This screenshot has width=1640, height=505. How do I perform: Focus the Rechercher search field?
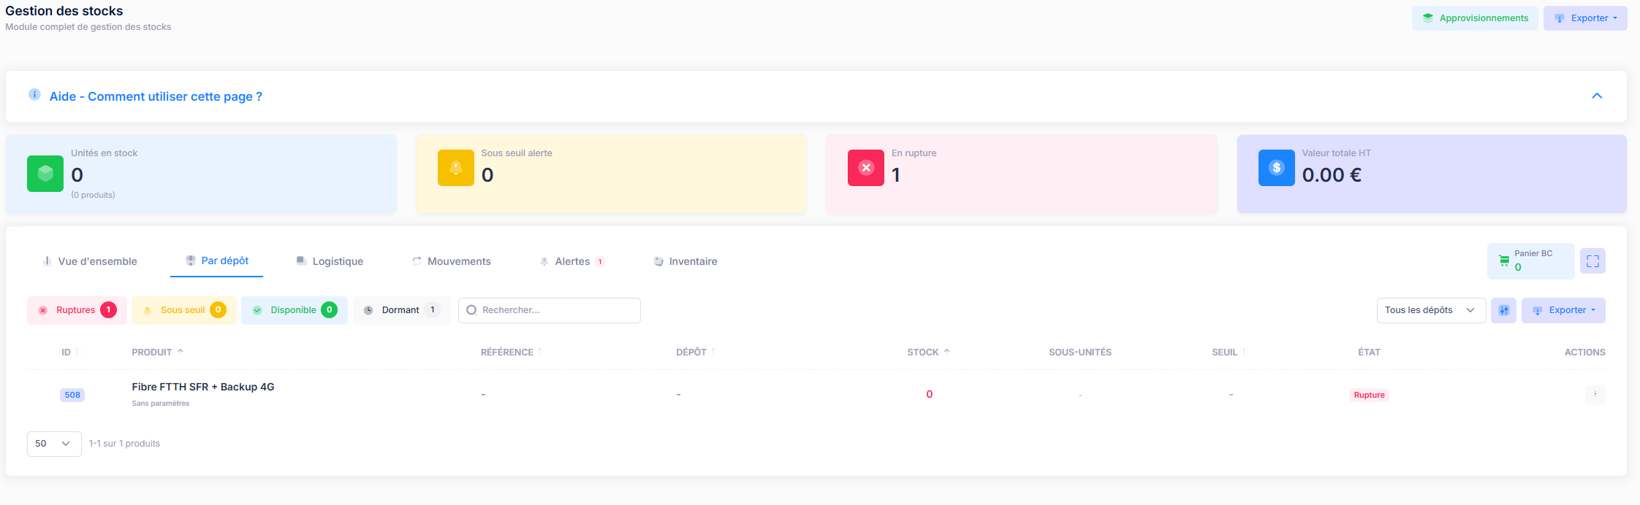point(550,310)
